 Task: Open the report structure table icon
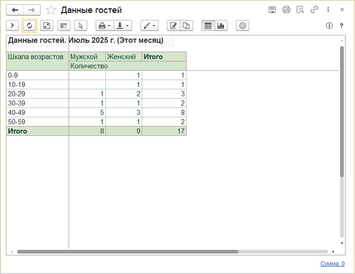[x=64, y=25]
